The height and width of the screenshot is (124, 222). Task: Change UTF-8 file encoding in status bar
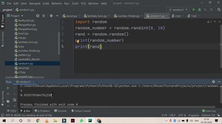point(182,115)
